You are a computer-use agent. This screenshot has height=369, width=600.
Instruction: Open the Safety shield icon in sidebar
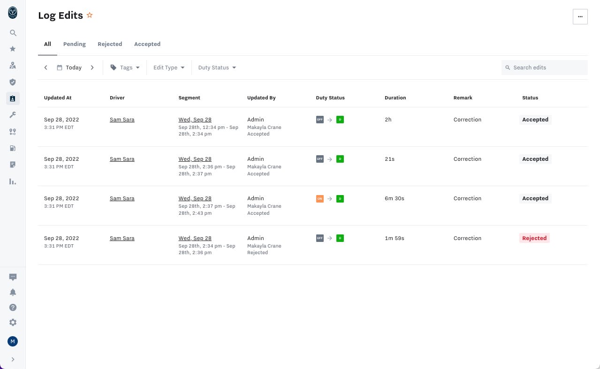(13, 82)
